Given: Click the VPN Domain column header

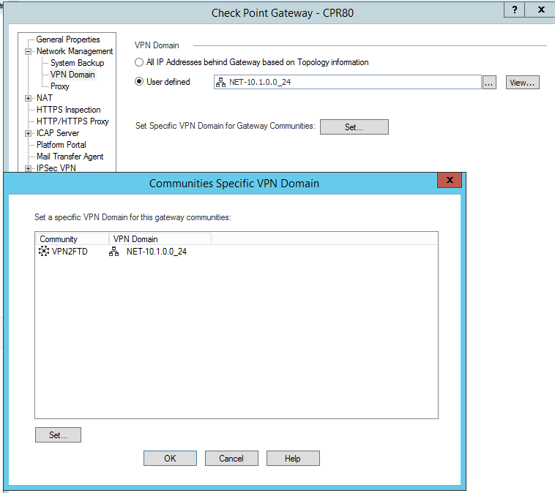Looking at the screenshot, I should pos(160,239).
